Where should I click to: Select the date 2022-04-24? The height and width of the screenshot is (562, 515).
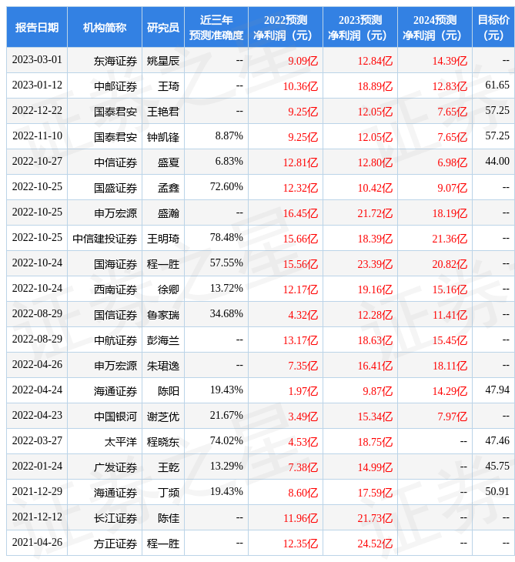click(37, 390)
